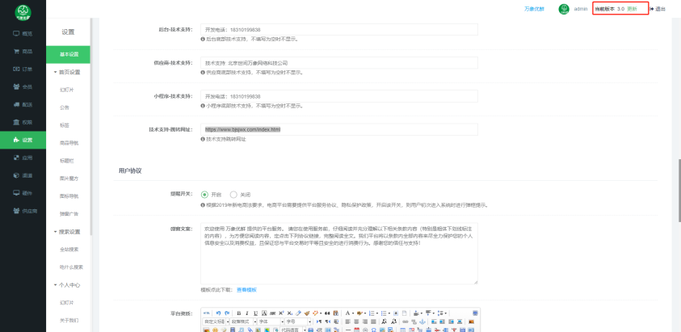
Task: Align text left in editor
Action: click(348, 321)
